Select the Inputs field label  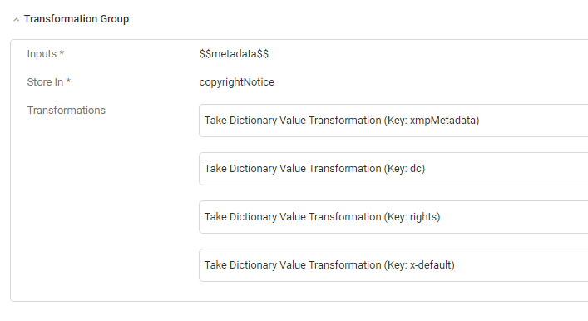click(x=42, y=53)
